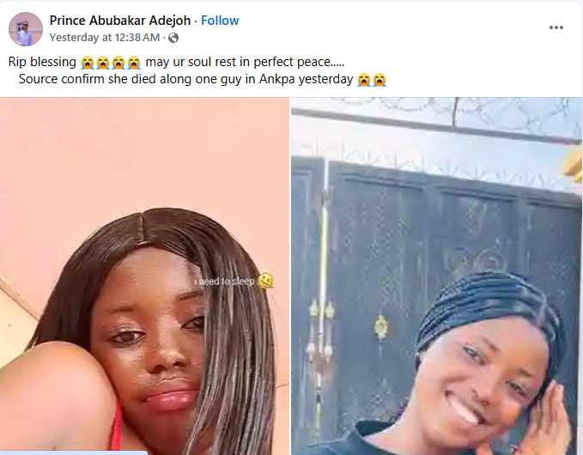Open the three-dot post options menu
The height and width of the screenshot is (455, 583).
556,27
